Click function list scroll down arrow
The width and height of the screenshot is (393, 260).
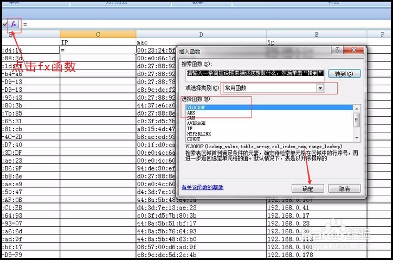point(357,138)
